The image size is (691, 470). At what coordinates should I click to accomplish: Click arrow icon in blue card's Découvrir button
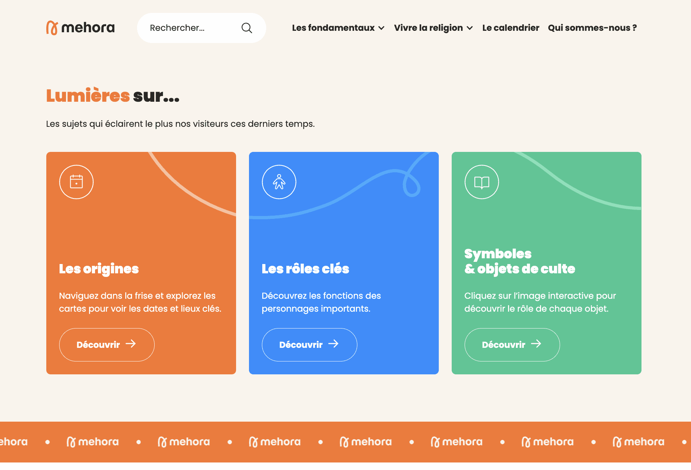click(334, 344)
